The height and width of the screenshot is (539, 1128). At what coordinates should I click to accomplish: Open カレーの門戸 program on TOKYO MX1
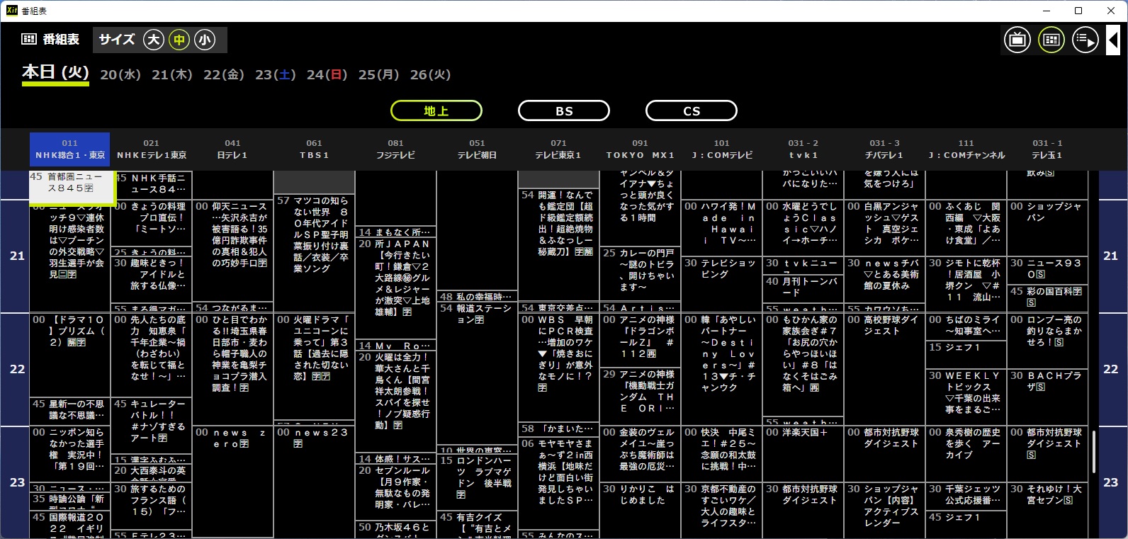[x=641, y=274]
